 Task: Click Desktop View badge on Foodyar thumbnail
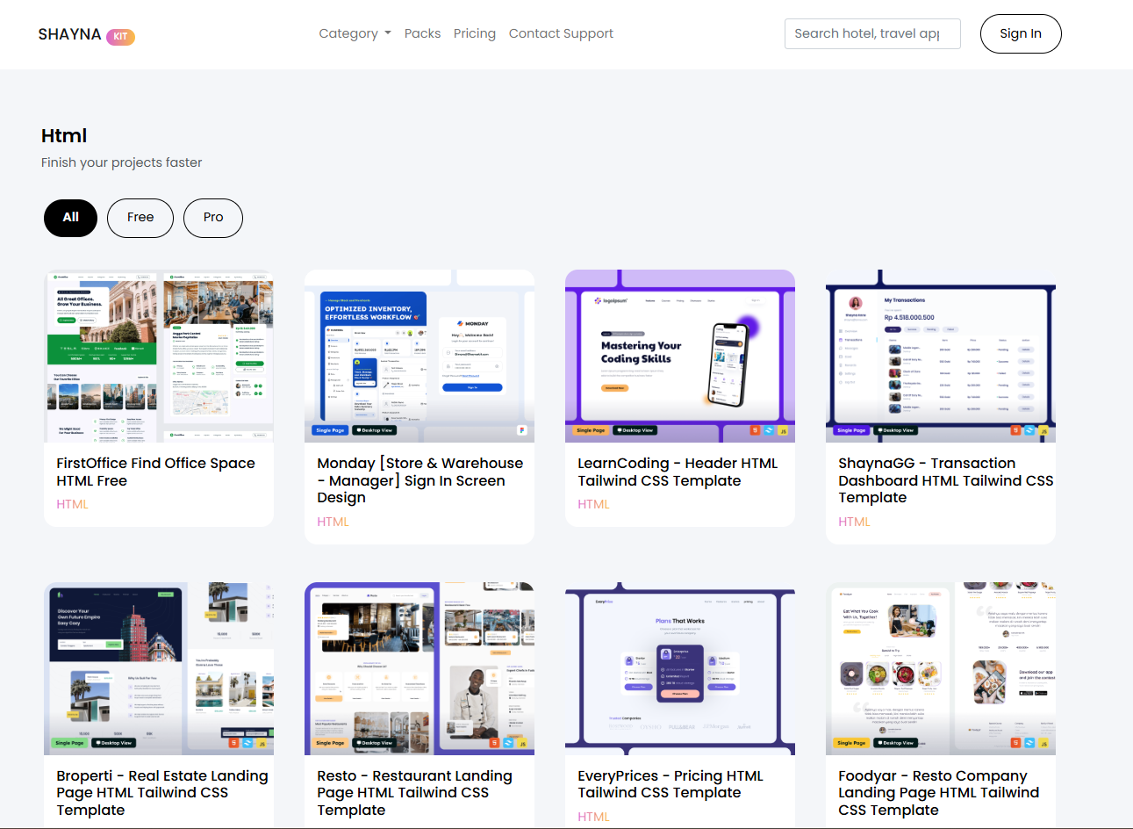[895, 743]
